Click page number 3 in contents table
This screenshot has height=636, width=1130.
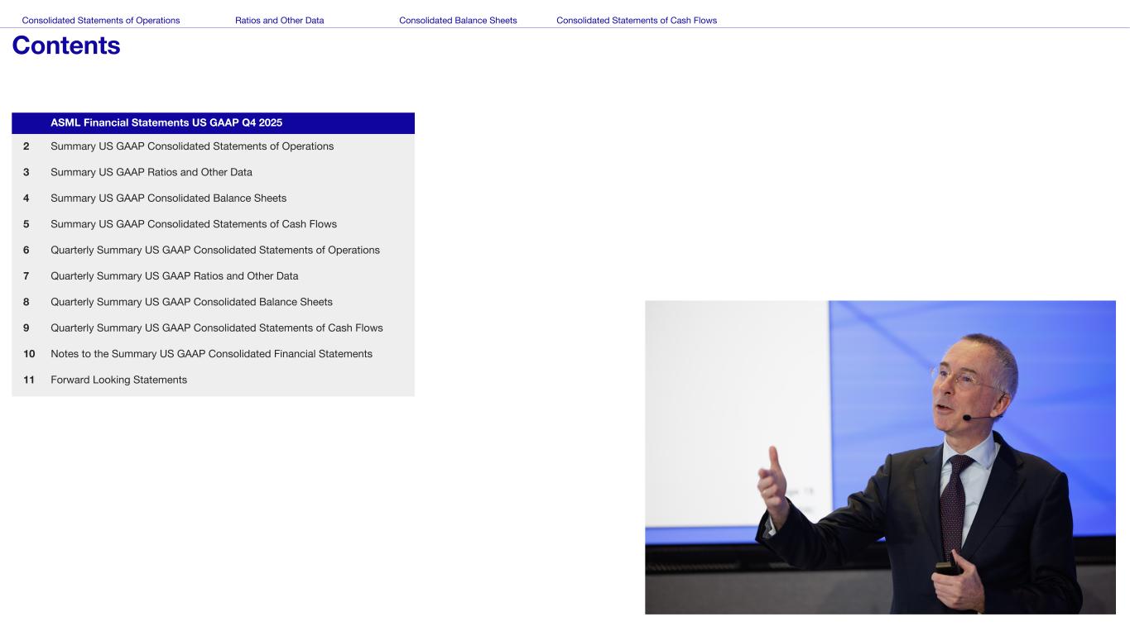[x=26, y=172]
